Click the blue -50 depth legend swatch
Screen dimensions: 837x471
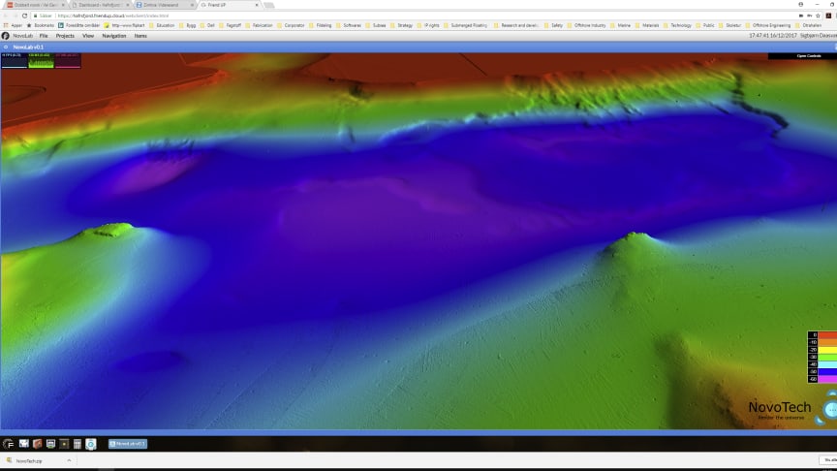tap(827, 372)
